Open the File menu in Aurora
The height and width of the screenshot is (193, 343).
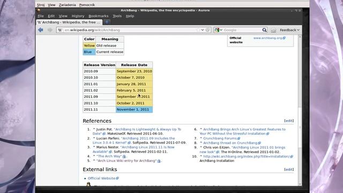(x=41, y=16)
